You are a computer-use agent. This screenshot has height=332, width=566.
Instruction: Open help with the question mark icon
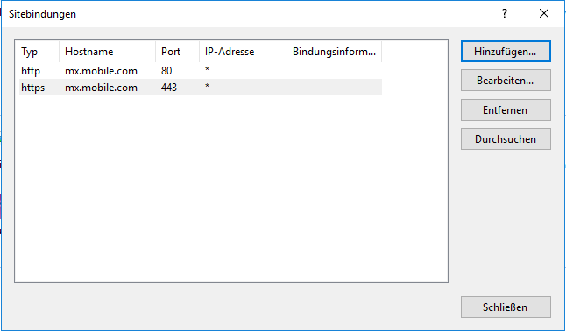505,14
